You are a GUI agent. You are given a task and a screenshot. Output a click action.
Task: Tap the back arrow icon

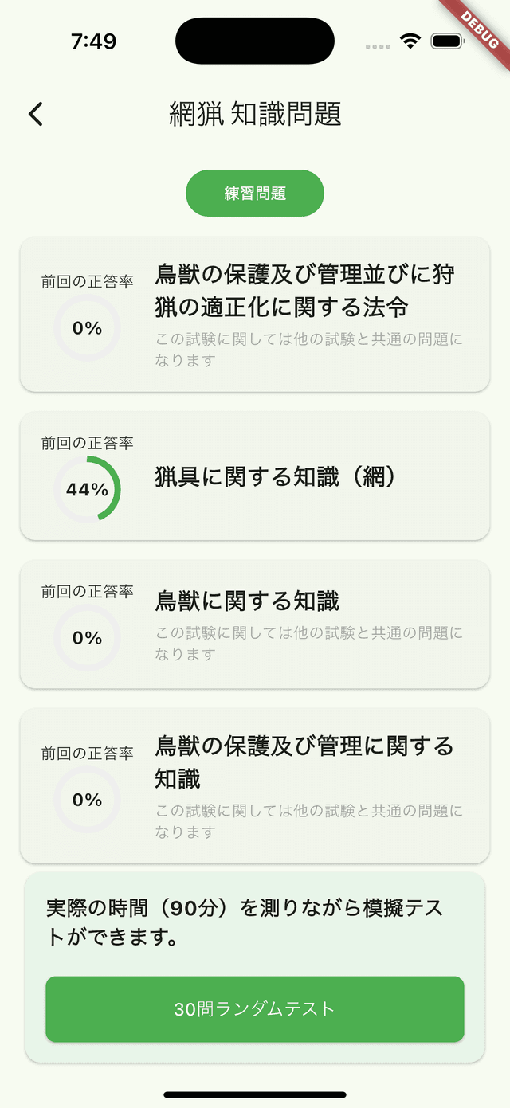[x=36, y=115]
